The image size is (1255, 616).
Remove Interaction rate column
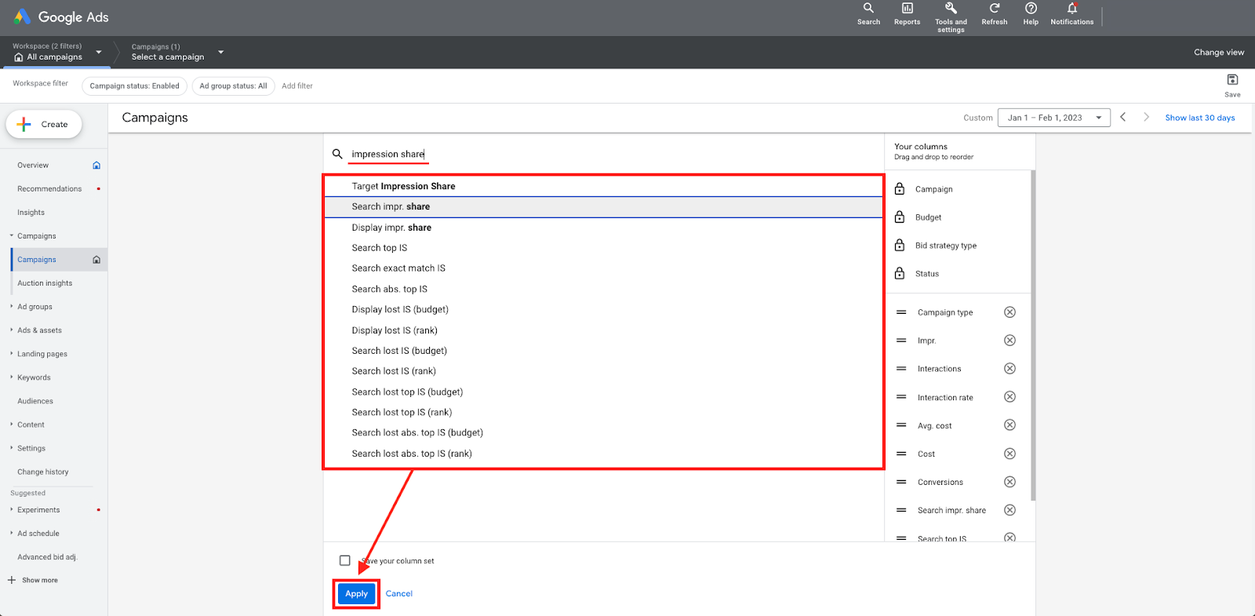tap(1009, 397)
